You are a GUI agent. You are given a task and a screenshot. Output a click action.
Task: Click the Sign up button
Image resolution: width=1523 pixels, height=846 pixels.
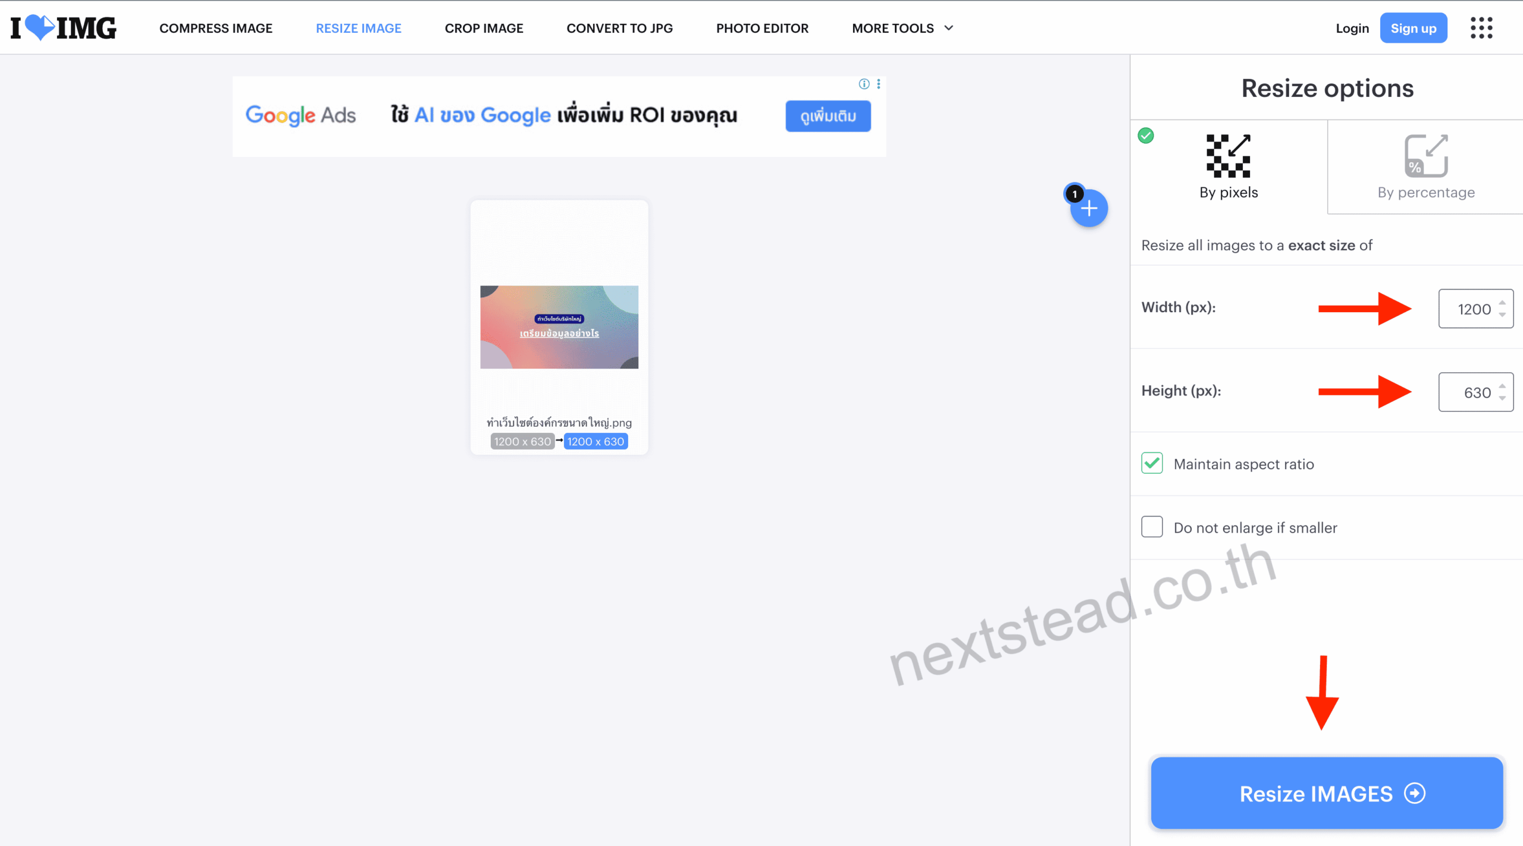coord(1413,28)
